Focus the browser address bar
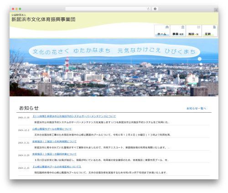228x193 pixels. 108,9
